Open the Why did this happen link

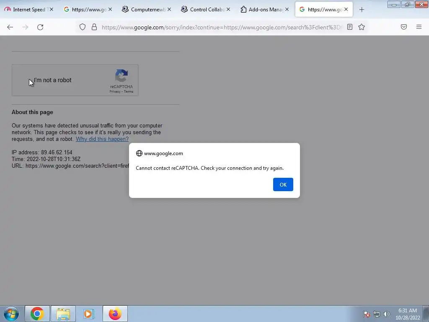click(102, 139)
